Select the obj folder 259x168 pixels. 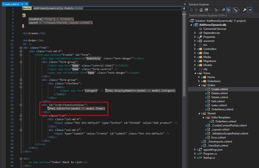pyautogui.click(x=205, y=69)
